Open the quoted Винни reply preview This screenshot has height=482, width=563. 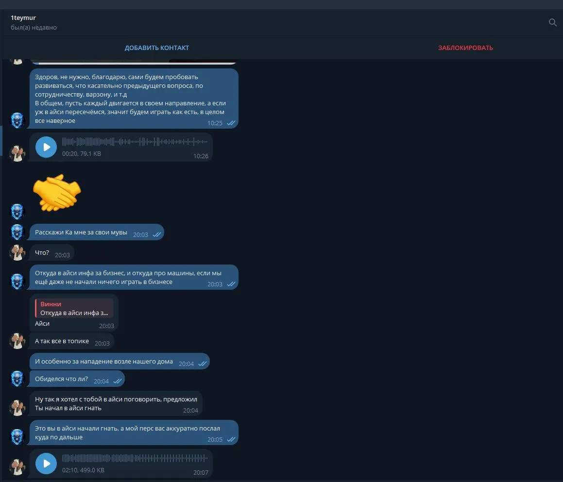tap(74, 308)
